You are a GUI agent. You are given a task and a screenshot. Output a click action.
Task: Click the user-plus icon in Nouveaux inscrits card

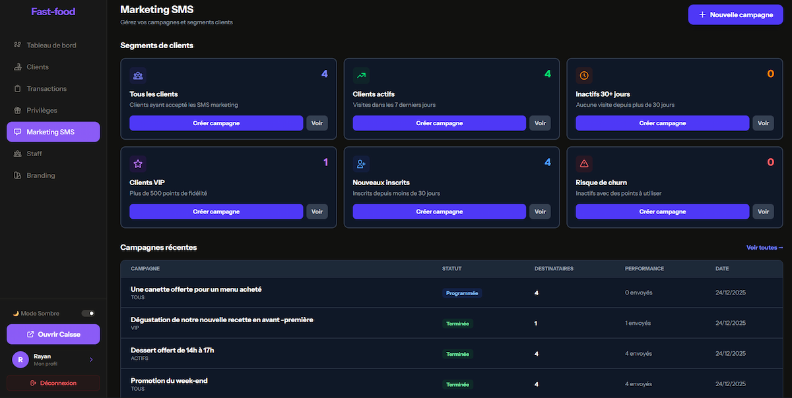pyautogui.click(x=361, y=163)
